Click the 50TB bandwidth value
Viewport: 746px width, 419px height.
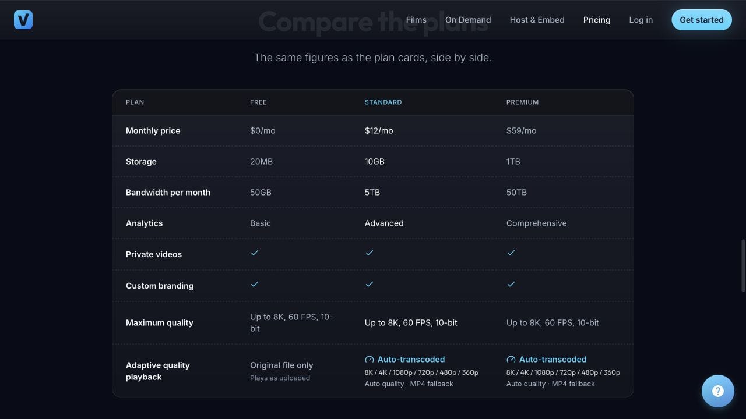click(516, 193)
